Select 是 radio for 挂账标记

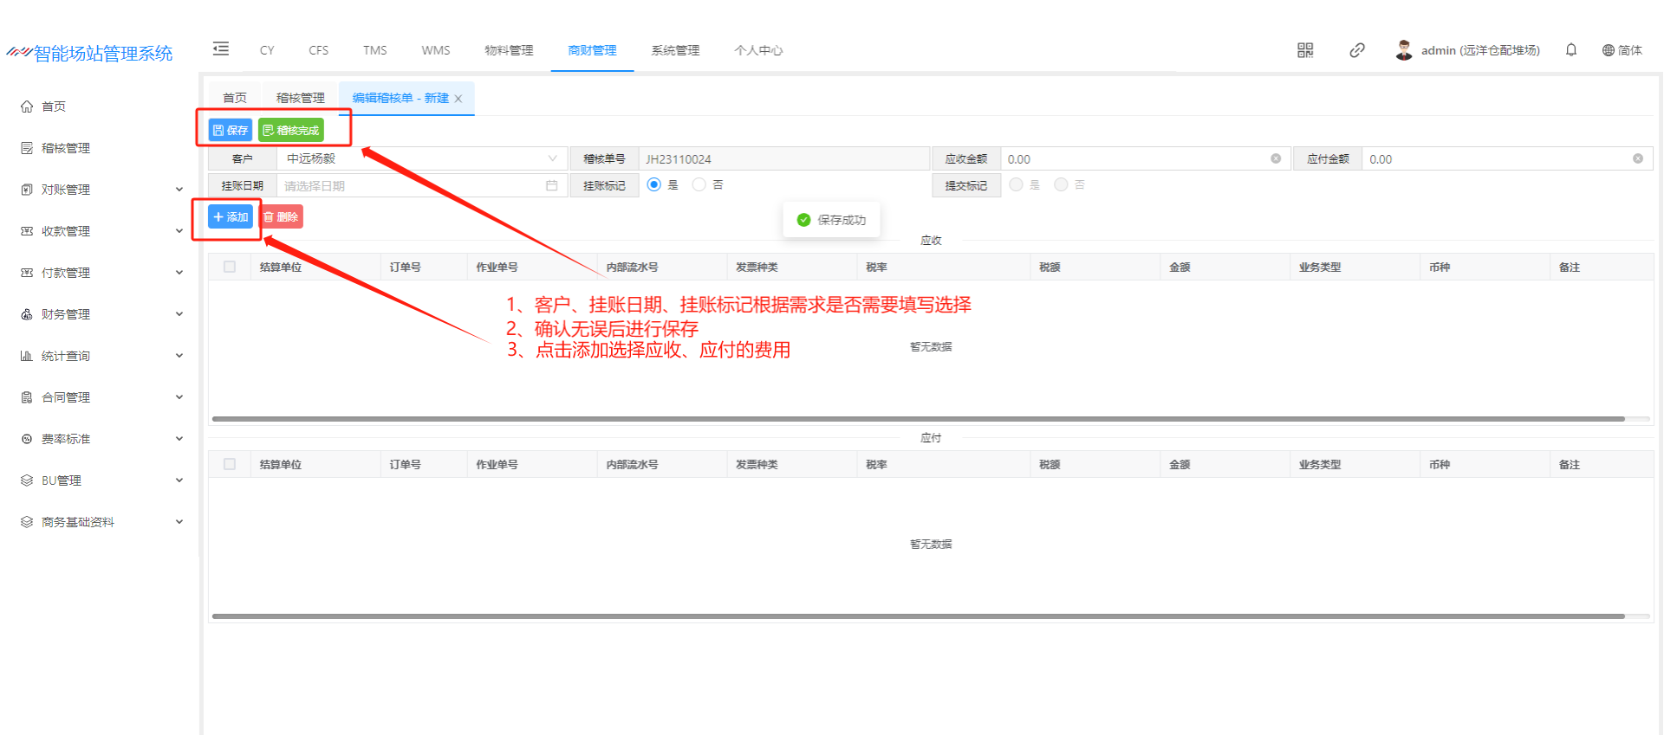tap(654, 185)
